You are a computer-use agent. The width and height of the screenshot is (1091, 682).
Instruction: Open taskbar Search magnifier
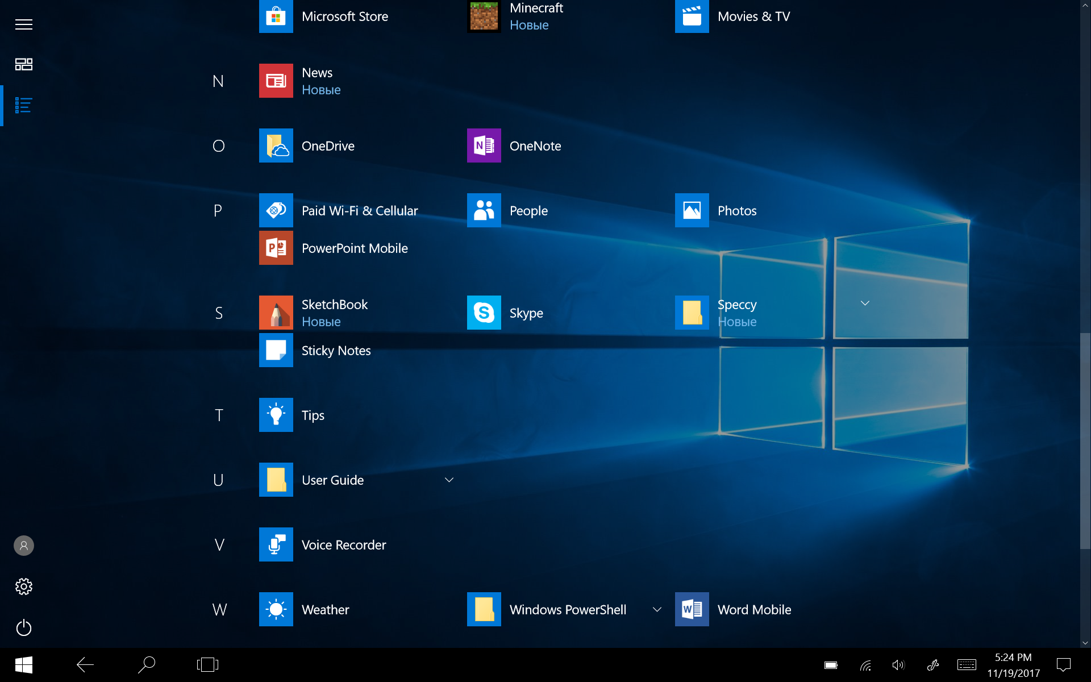147,664
